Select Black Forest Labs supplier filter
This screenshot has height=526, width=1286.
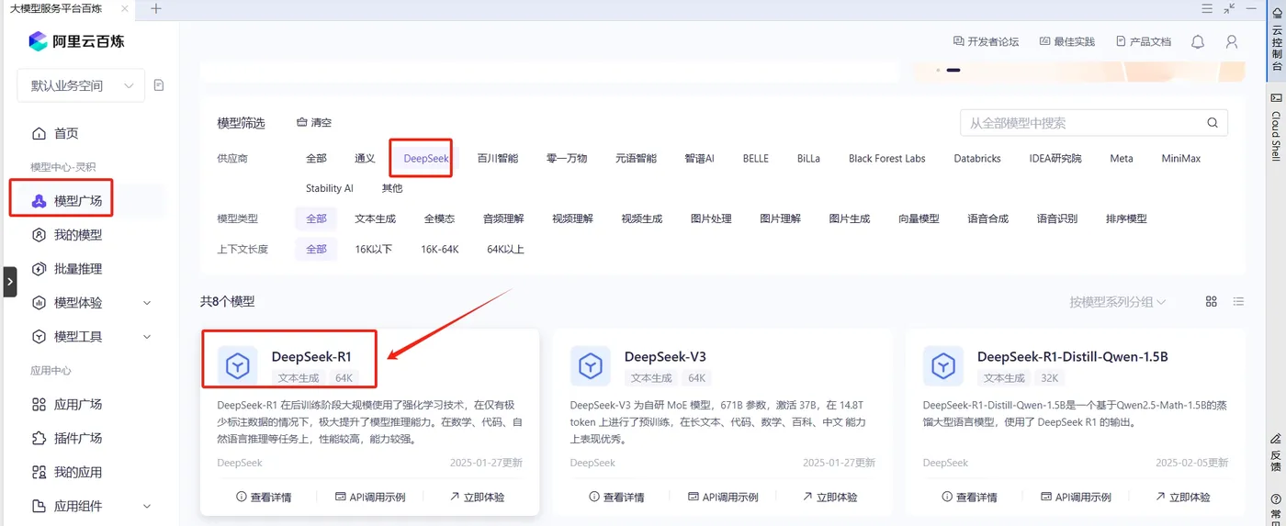point(887,158)
